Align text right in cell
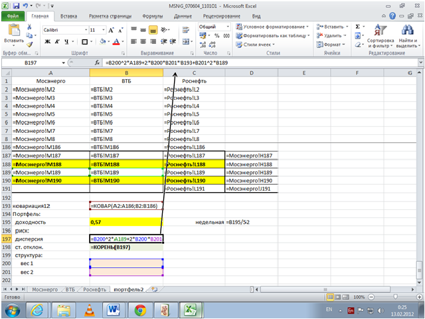This screenshot has width=425, height=319. [x=153, y=41]
